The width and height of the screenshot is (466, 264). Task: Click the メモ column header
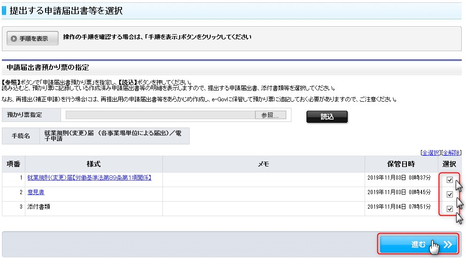[263, 164]
